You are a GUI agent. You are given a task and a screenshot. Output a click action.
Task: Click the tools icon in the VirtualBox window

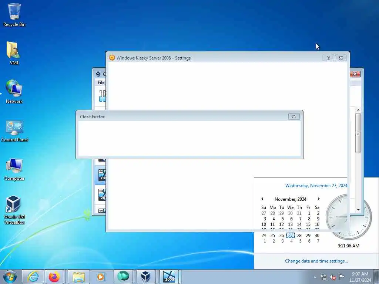[x=102, y=96]
